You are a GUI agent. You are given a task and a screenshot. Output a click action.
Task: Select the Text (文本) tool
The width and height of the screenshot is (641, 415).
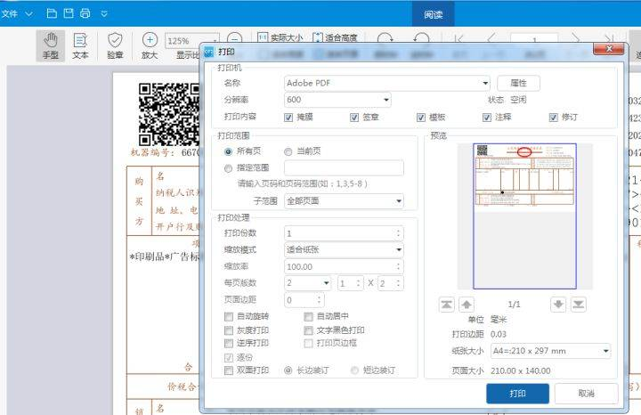pyautogui.click(x=80, y=45)
